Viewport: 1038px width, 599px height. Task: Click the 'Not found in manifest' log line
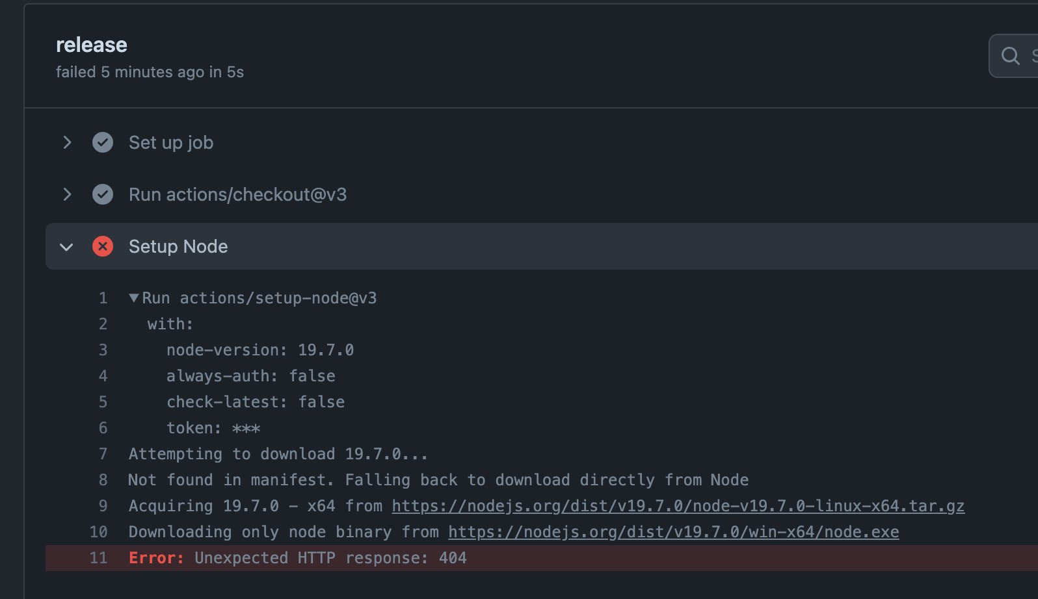coord(438,480)
